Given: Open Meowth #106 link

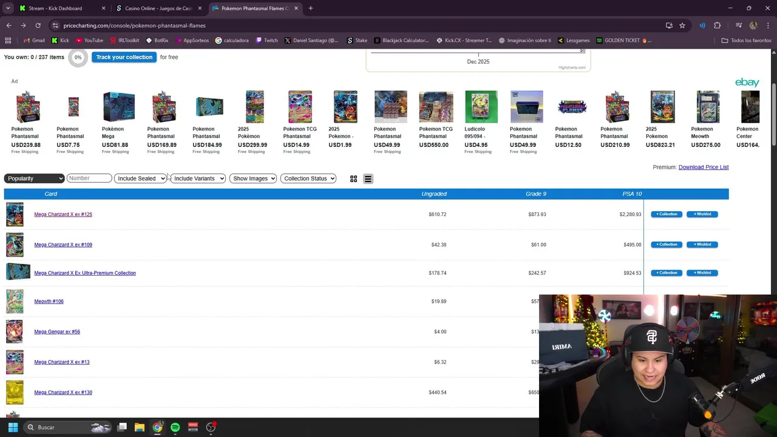Looking at the screenshot, I should point(49,301).
